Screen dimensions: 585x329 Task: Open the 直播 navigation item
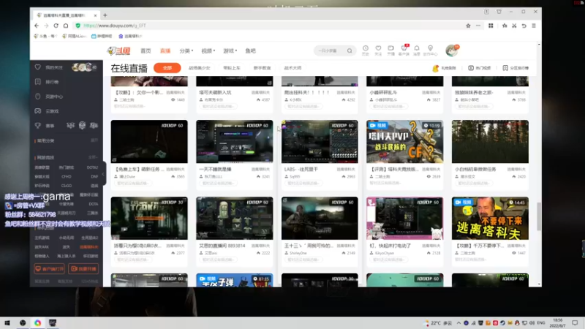click(x=165, y=50)
